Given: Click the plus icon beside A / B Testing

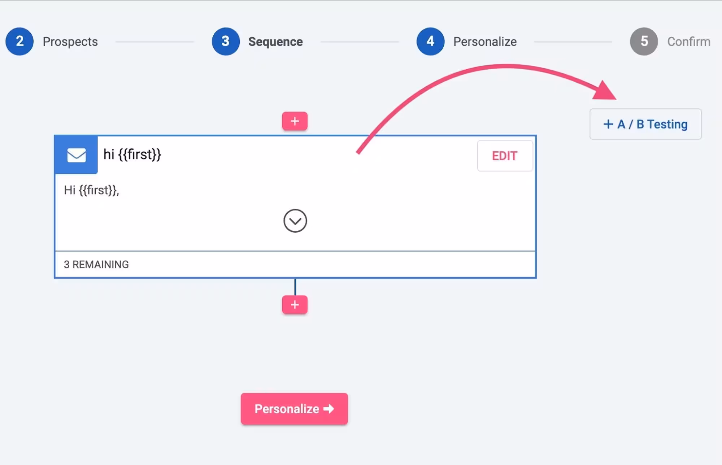Looking at the screenshot, I should pos(608,124).
